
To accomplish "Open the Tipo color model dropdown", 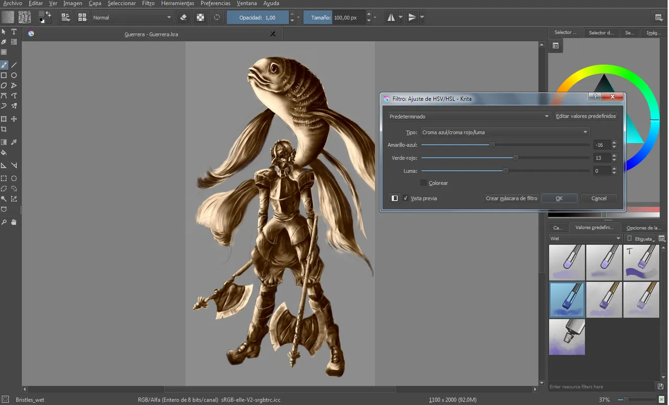I will click(505, 132).
